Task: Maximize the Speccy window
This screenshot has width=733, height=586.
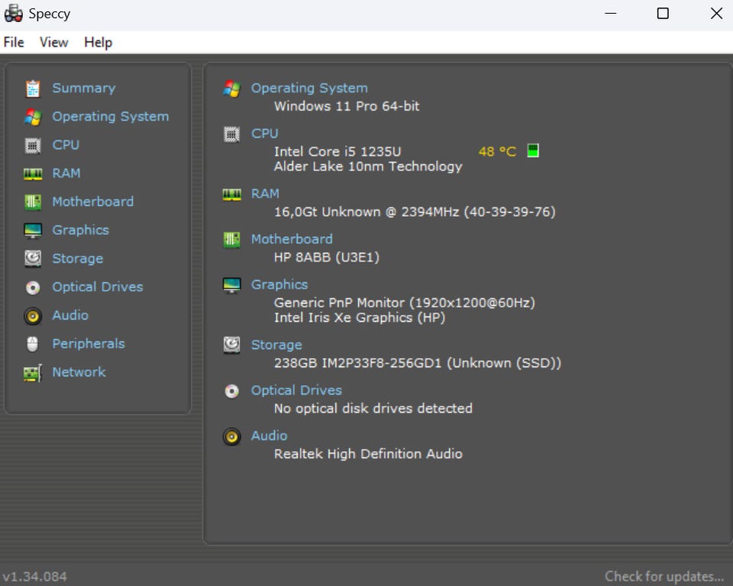Action: click(x=663, y=14)
